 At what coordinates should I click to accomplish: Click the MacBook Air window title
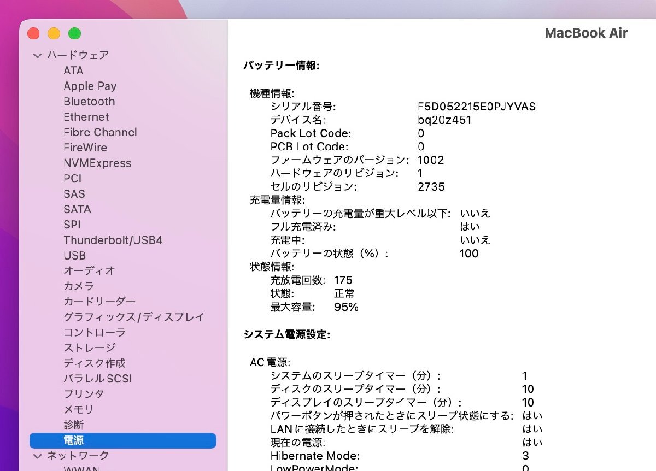pyautogui.click(x=586, y=33)
